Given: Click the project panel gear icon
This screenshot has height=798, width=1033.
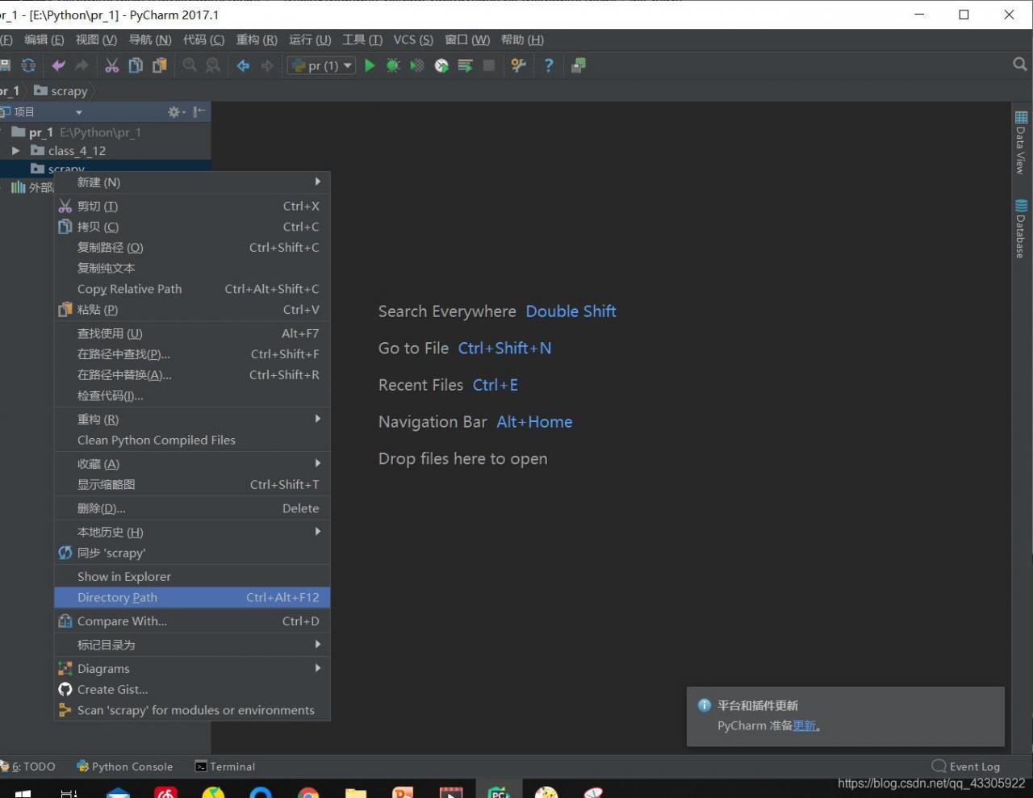Looking at the screenshot, I should (x=174, y=111).
